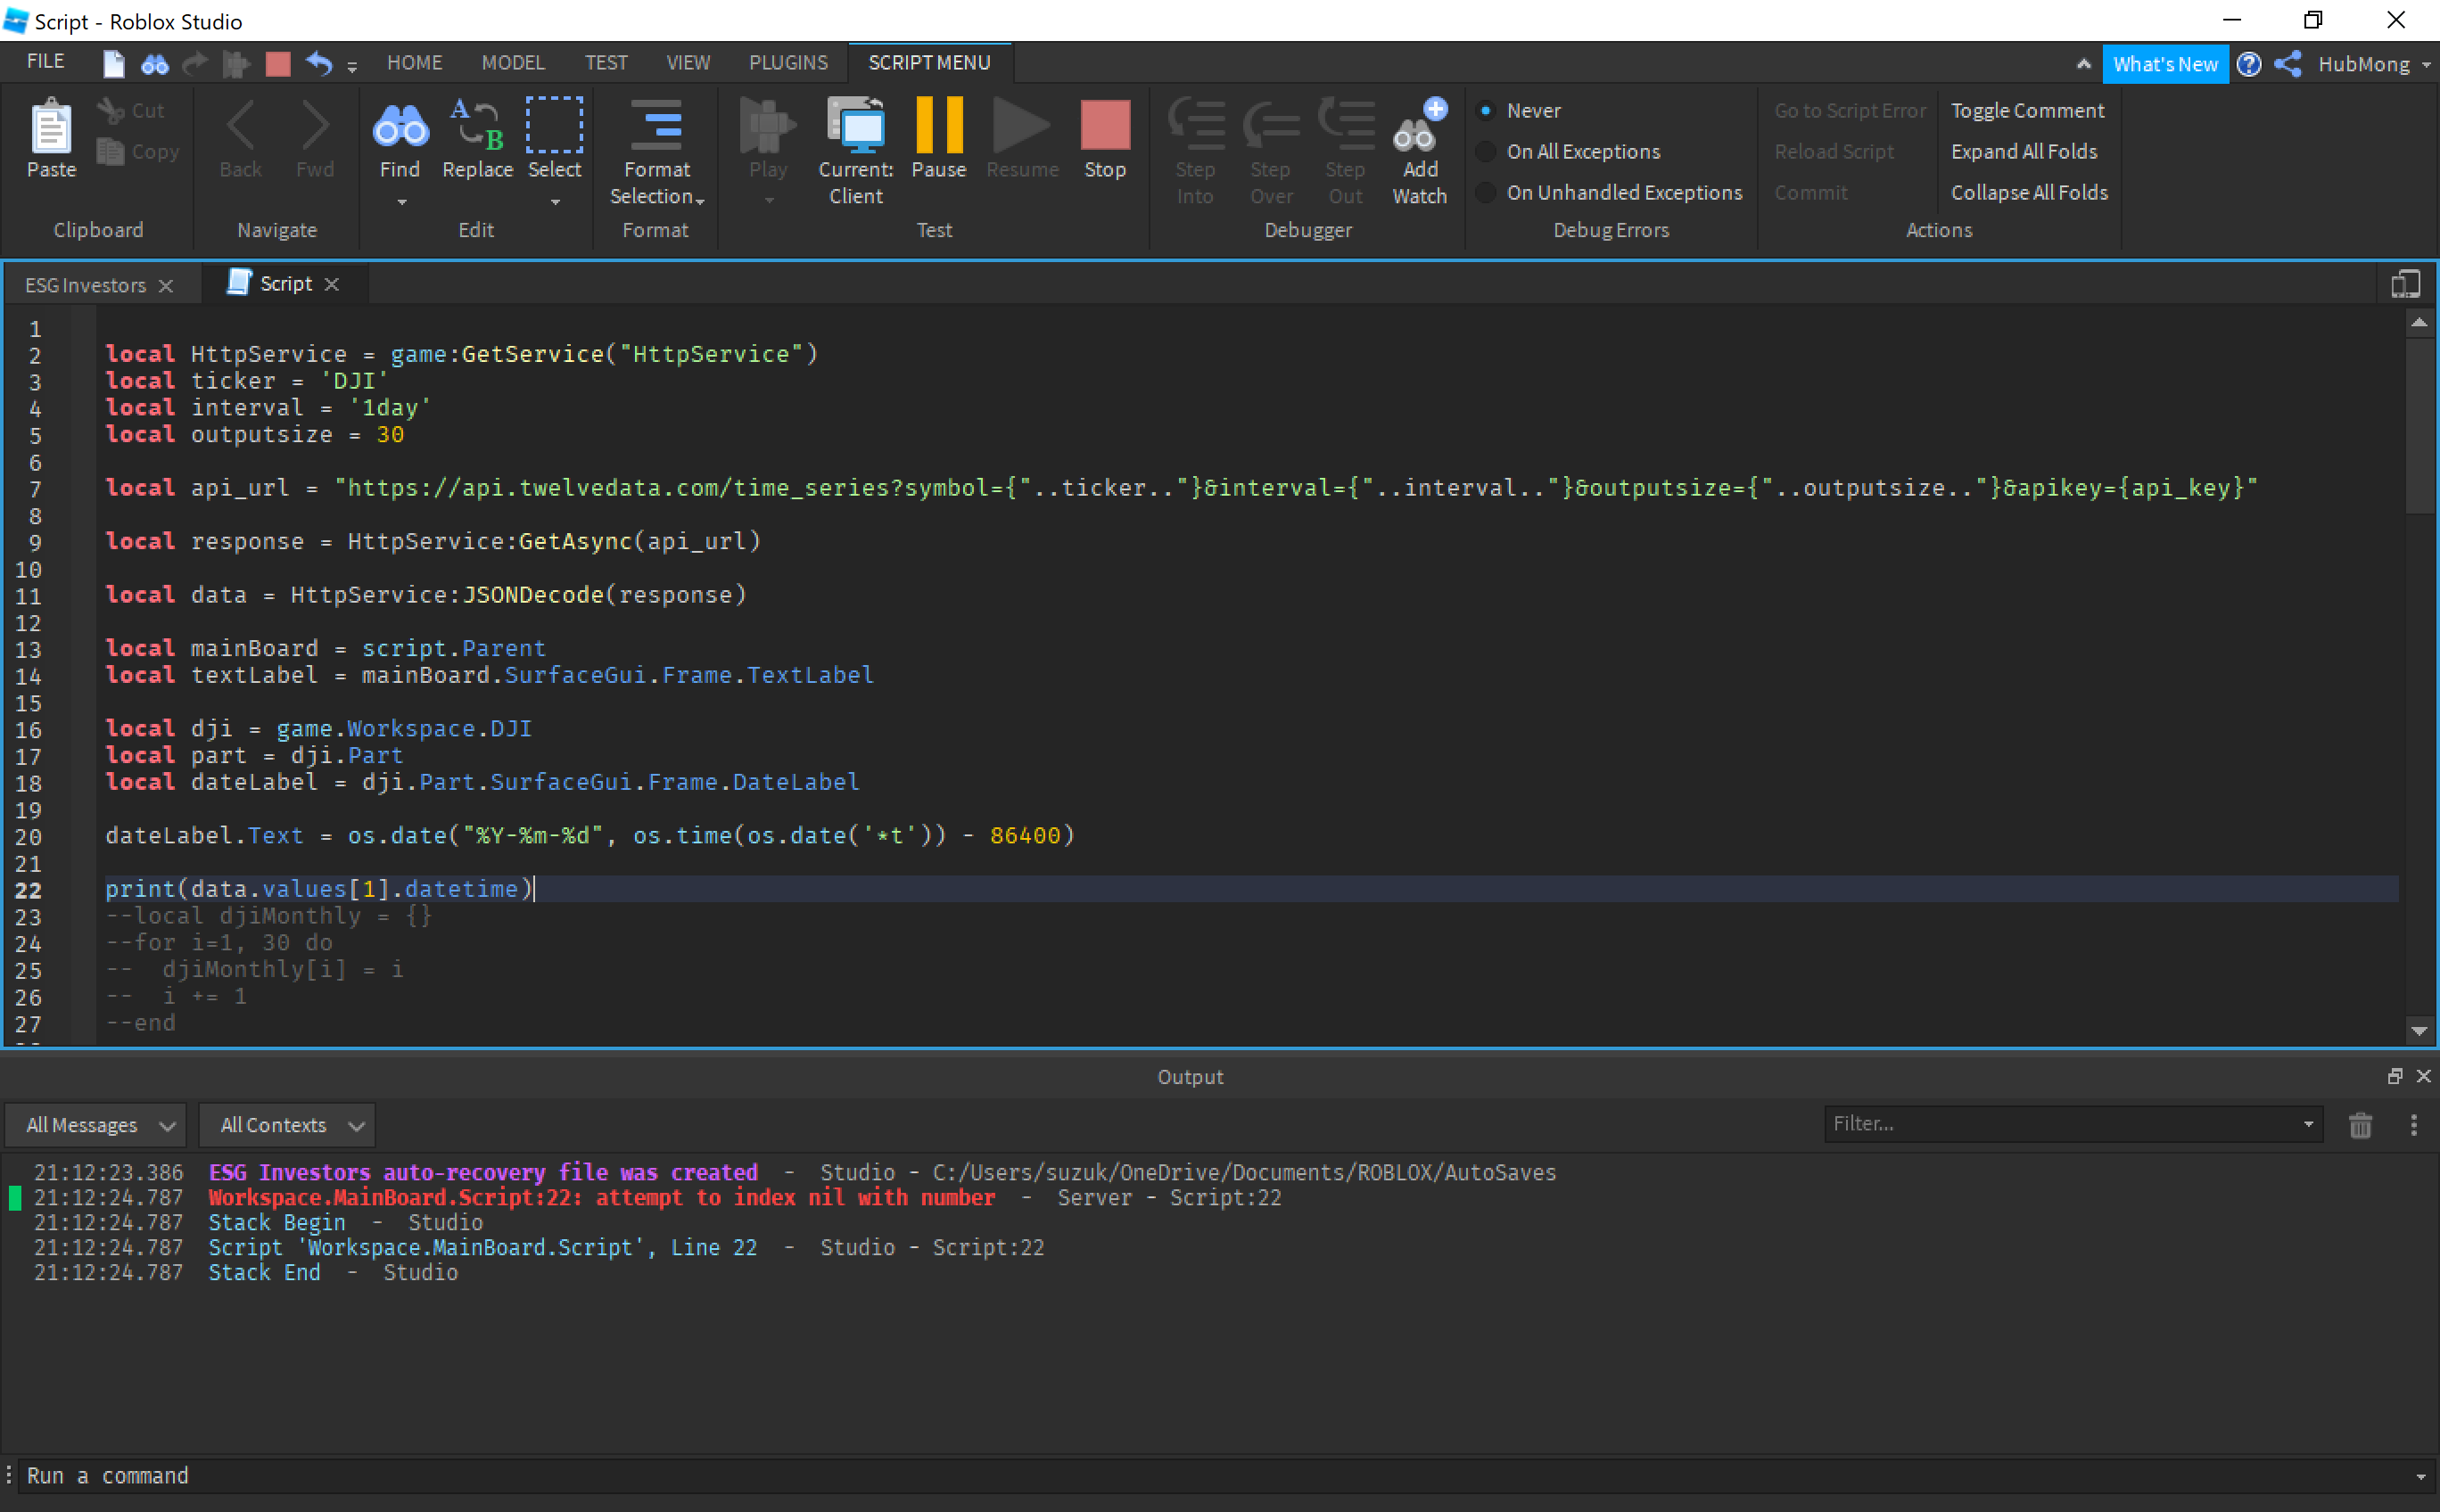Select the On Unhandled Exceptions radio button

1487,193
